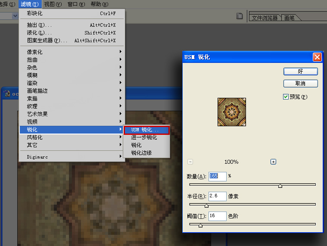Open the 帮助 (Help) menu

(x=100, y=4)
